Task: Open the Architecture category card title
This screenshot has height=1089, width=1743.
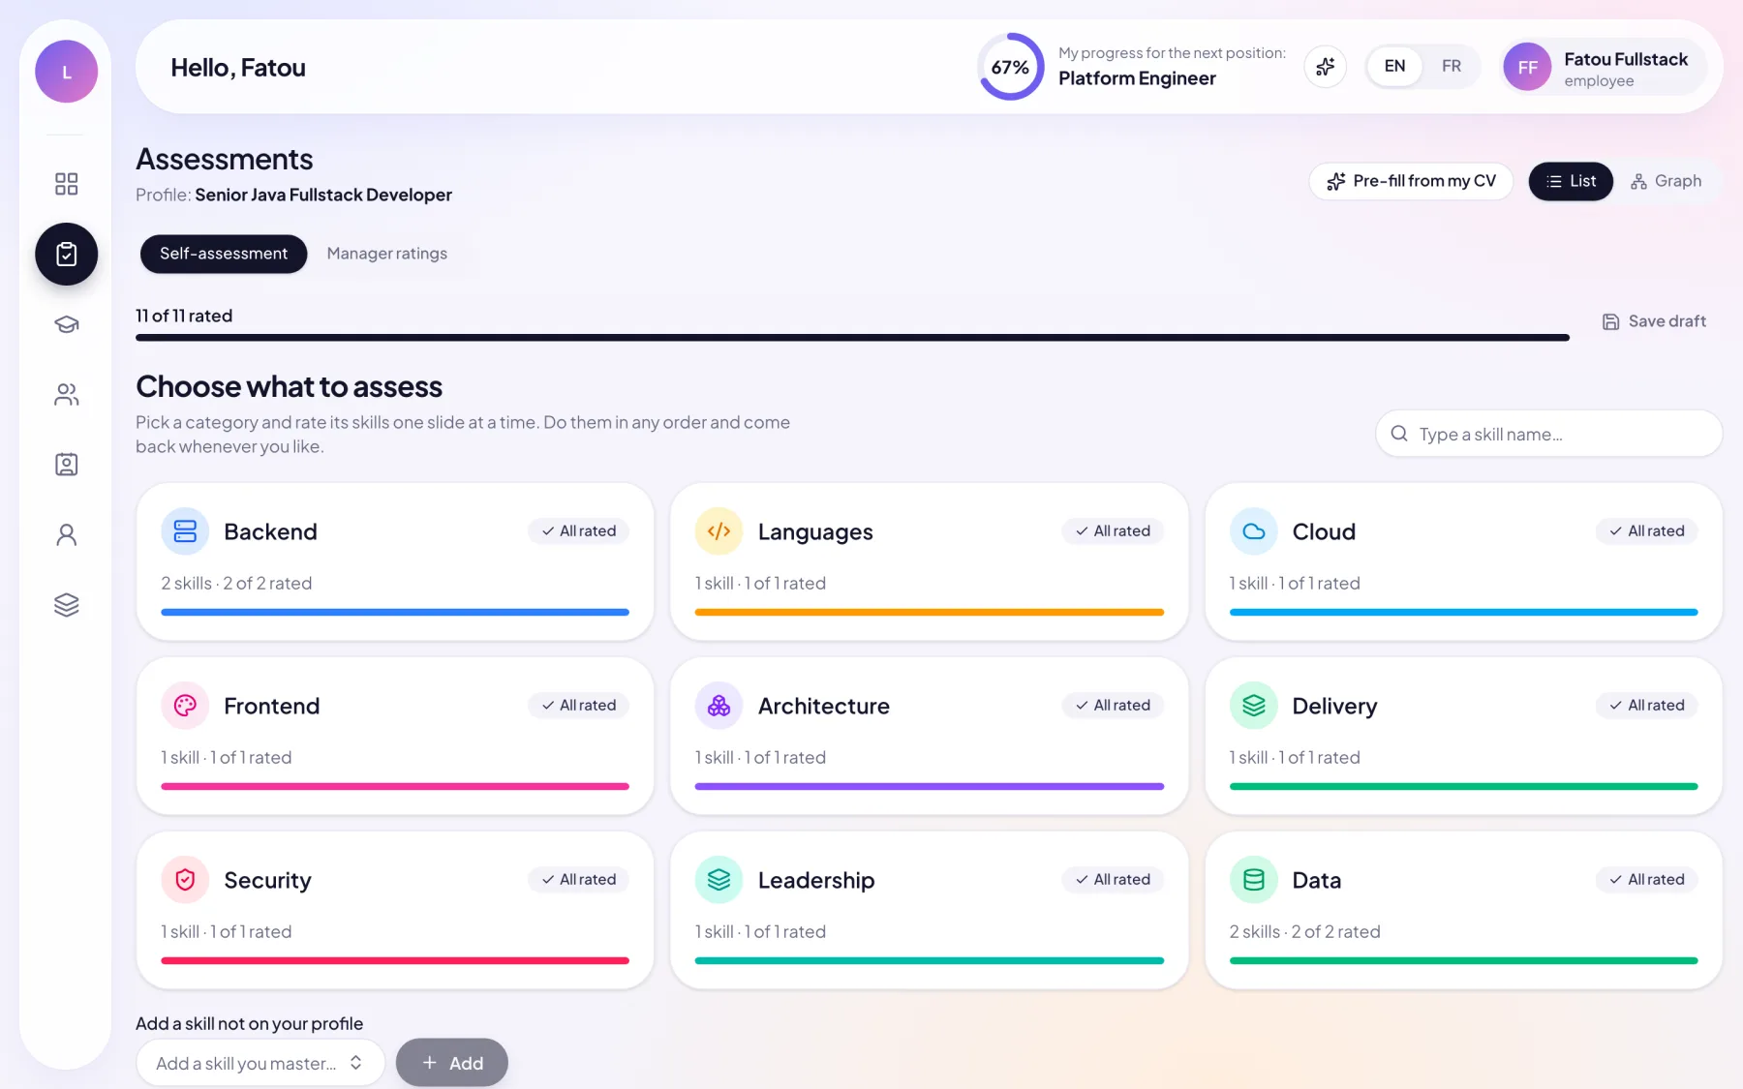Action: pos(823,706)
